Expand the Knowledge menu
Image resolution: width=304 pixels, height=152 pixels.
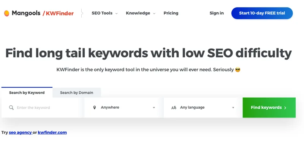click(140, 13)
